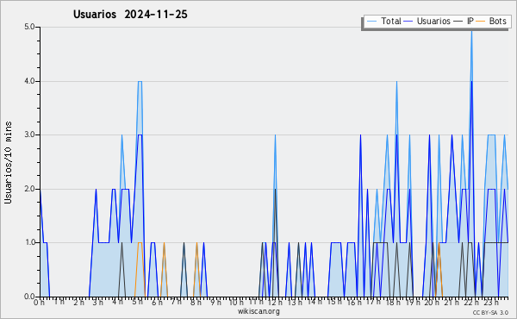
Task: Click the '23 h' x-axis label
Action: 490,303
